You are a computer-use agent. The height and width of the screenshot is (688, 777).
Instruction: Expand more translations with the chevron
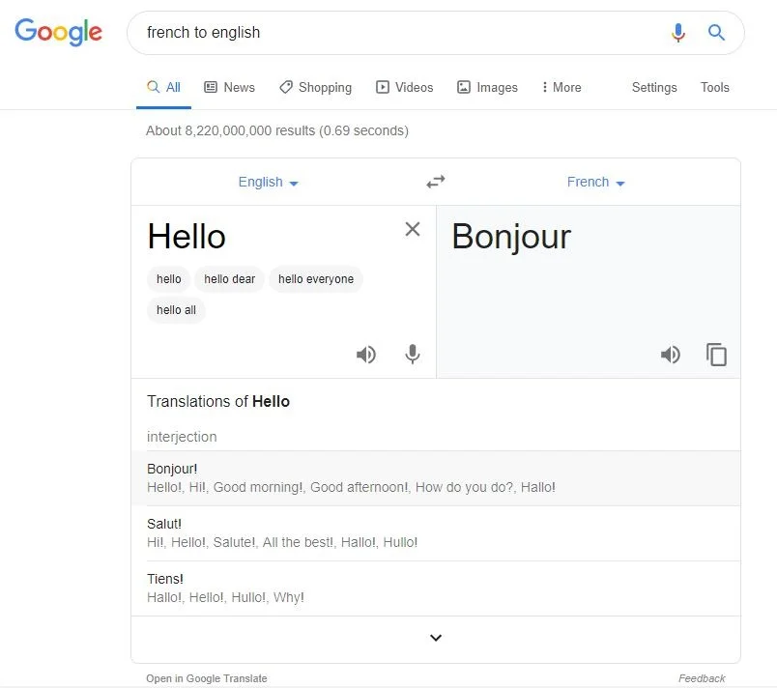(435, 638)
